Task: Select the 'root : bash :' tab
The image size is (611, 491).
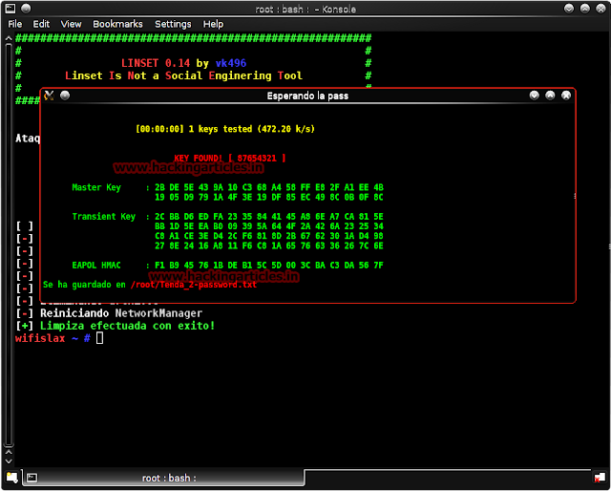Action: 163,478
